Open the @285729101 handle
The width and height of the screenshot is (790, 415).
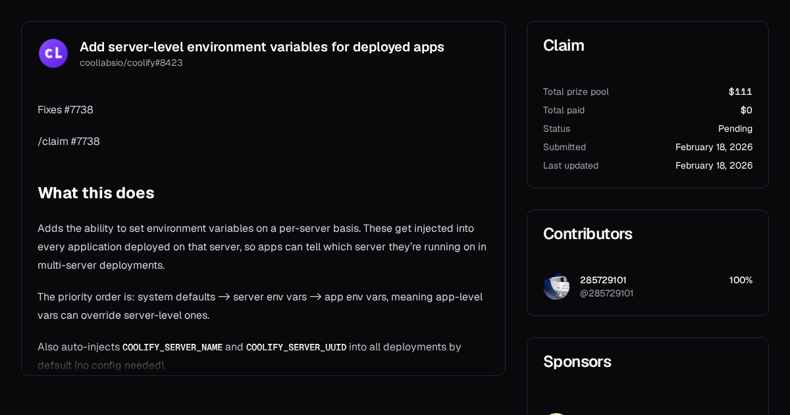coord(606,293)
